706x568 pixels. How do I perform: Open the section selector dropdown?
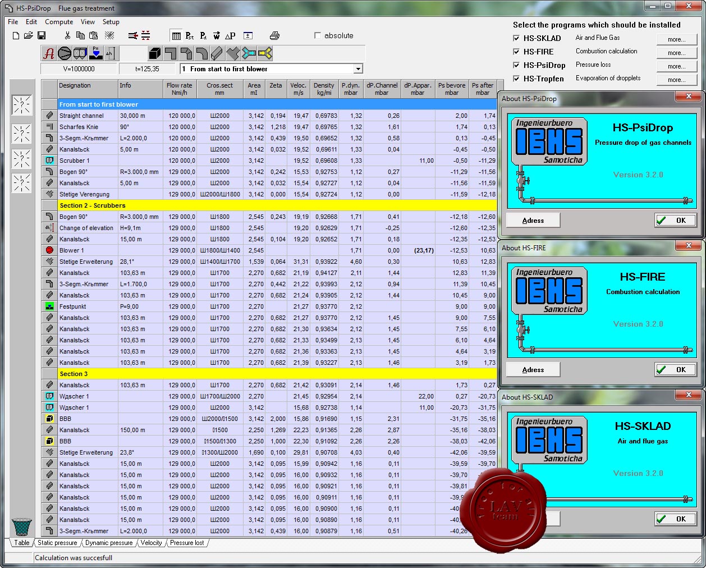pyautogui.click(x=358, y=69)
